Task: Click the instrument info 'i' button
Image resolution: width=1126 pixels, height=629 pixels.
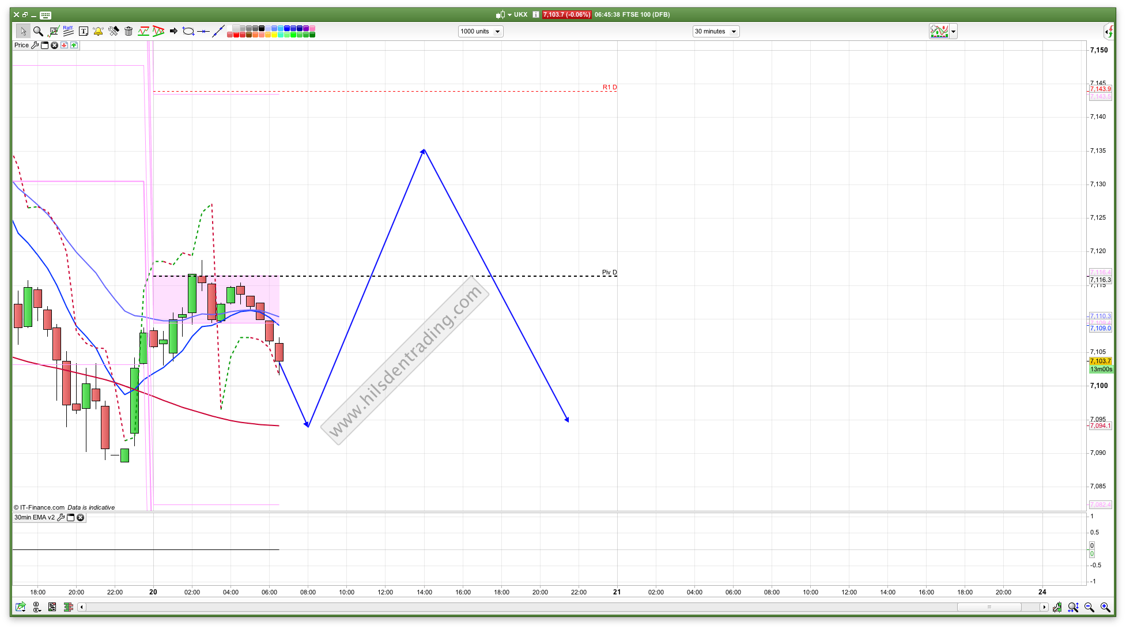Action: tap(536, 14)
